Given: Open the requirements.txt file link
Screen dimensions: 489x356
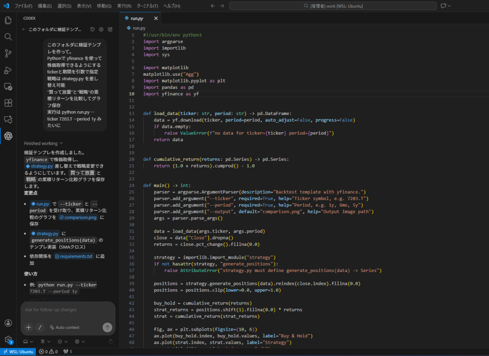Looking at the screenshot, I should click(x=74, y=256).
